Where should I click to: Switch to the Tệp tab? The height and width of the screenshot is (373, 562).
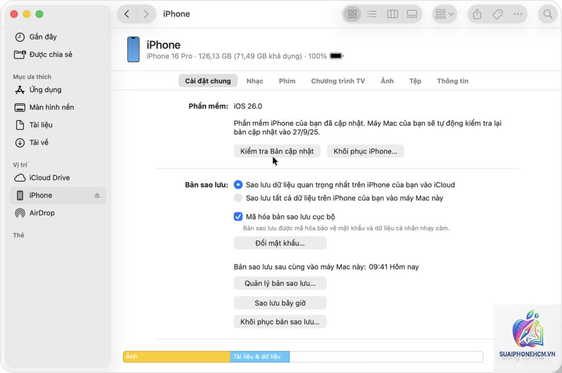click(x=415, y=81)
